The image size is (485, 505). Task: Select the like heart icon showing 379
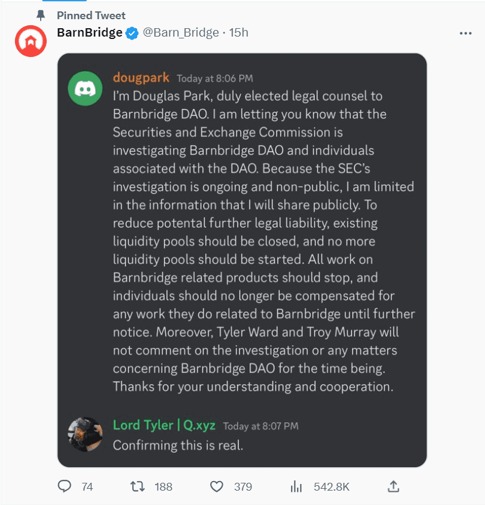(216, 486)
